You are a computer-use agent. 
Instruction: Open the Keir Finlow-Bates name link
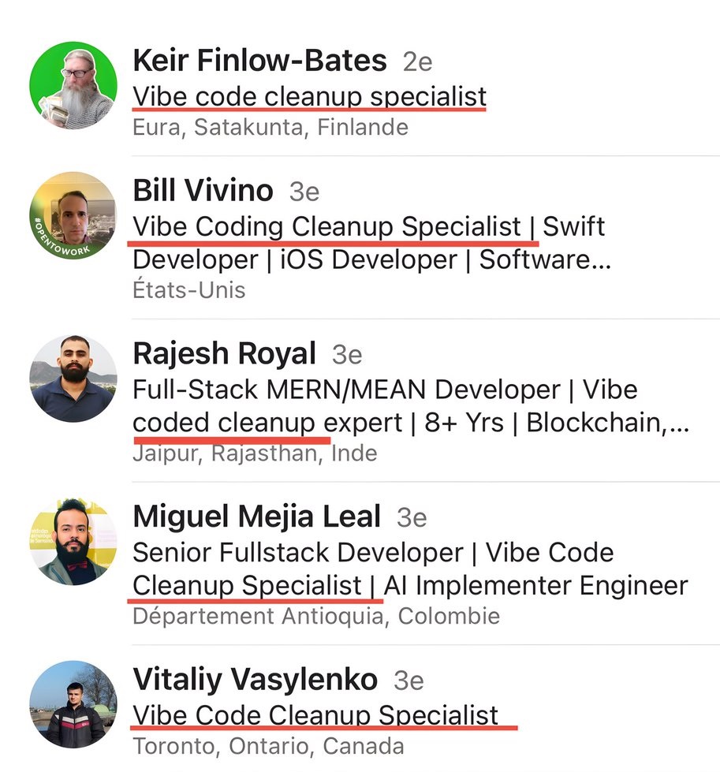(259, 60)
